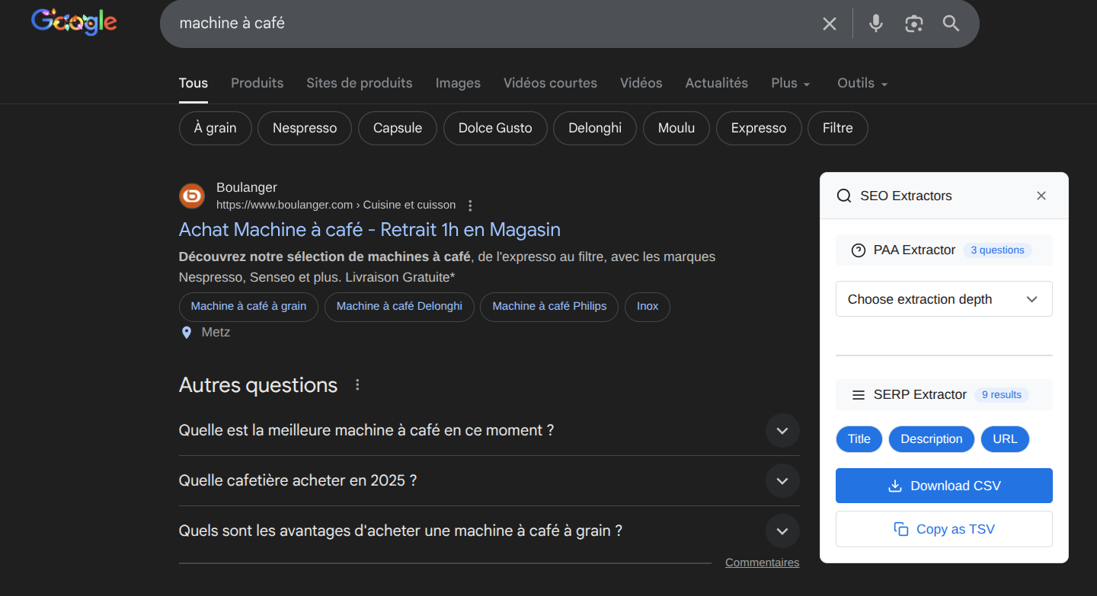Open Google Lens image search icon
The image size is (1097, 596).
[x=913, y=24]
